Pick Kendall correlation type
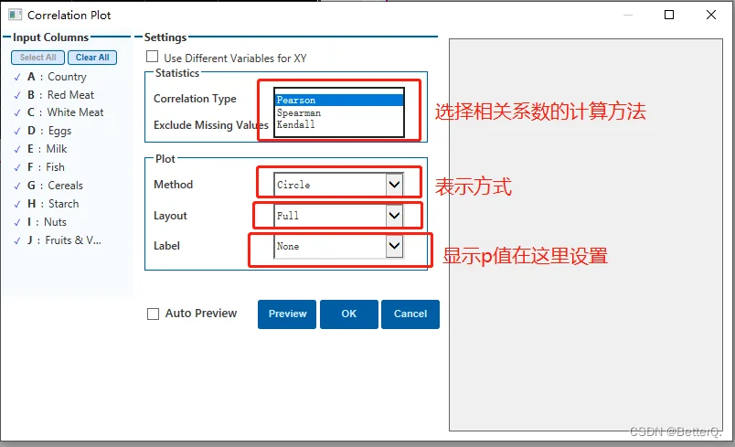Screen dimensions: 735x447 (339, 124)
